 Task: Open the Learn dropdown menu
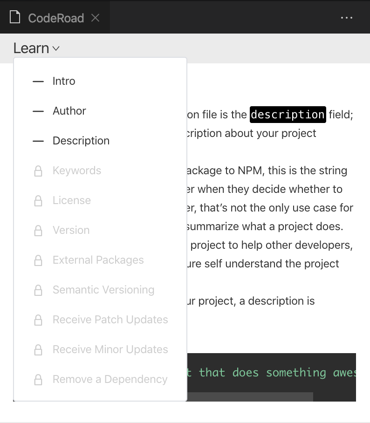(x=36, y=48)
